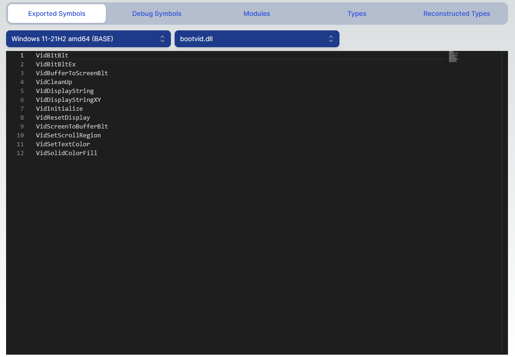Click the chevron icon on the Windows version selector
Screen dimensions: 515x357
pos(162,39)
